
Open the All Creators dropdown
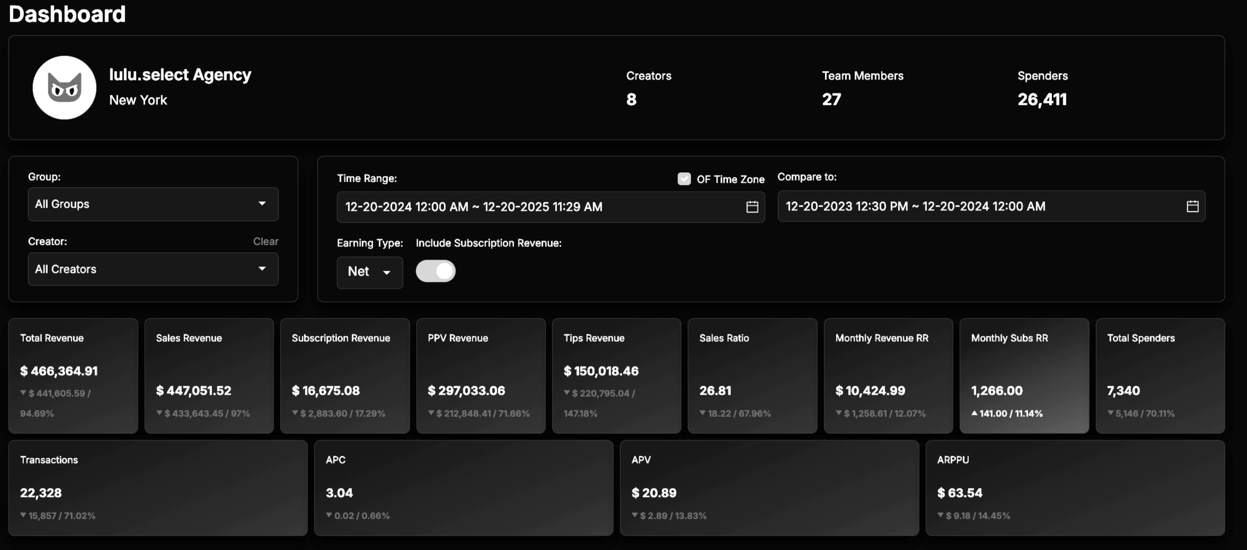[x=153, y=269]
